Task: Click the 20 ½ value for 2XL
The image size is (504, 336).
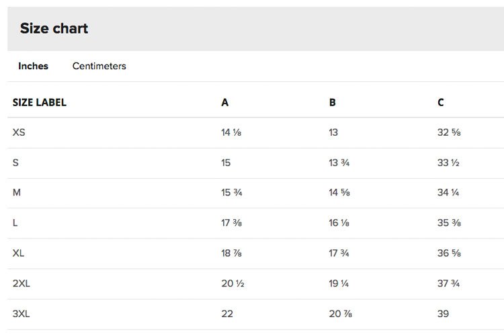Action: click(x=233, y=284)
